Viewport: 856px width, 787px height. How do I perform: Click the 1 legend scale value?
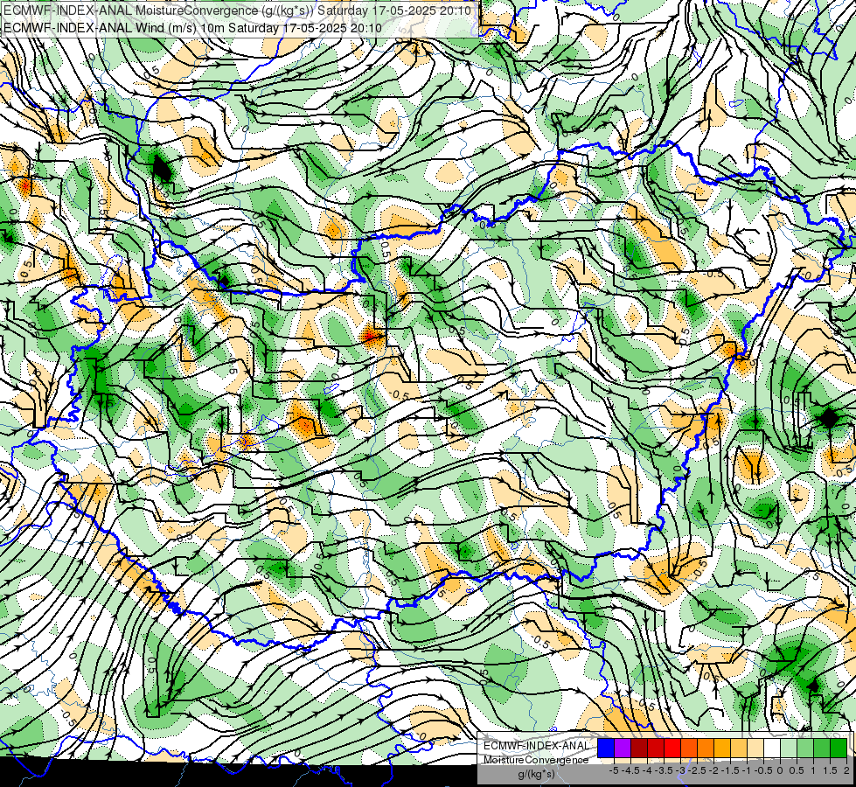[x=813, y=770]
